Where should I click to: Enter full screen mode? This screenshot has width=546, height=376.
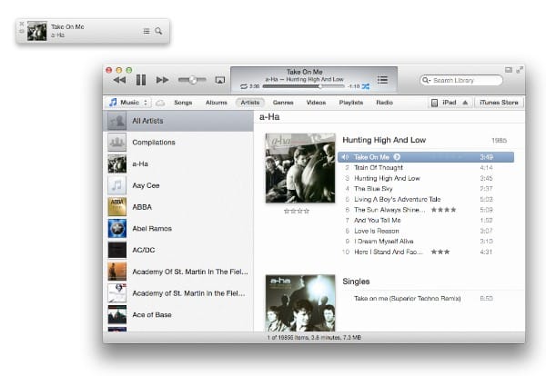pos(520,70)
